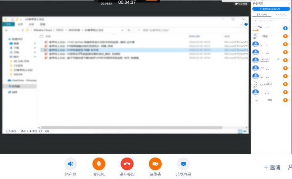Go up one folder level arrow

coord(23,30)
